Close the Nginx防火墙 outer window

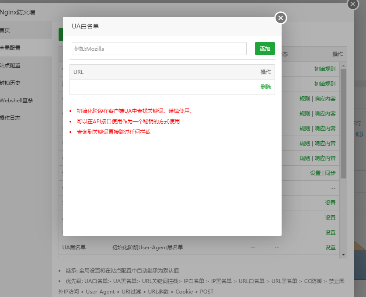(x=353, y=4)
